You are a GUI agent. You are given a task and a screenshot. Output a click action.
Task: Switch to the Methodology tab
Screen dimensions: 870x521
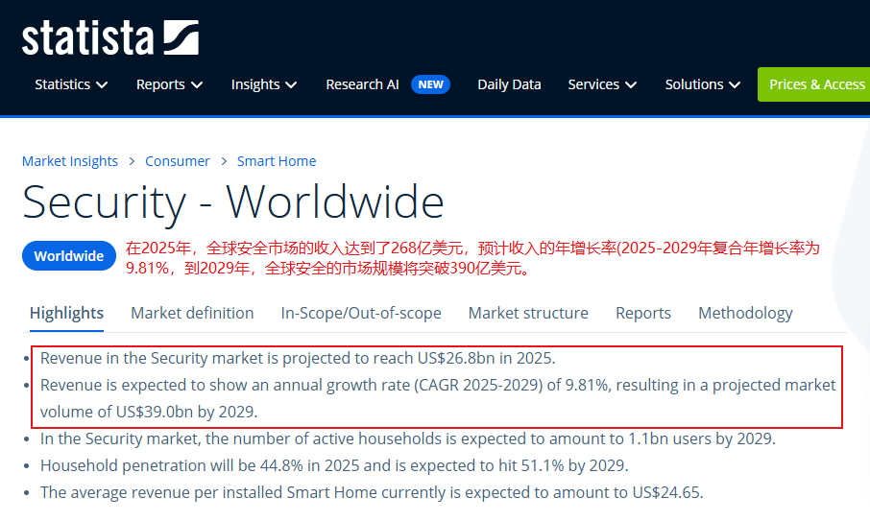(745, 313)
